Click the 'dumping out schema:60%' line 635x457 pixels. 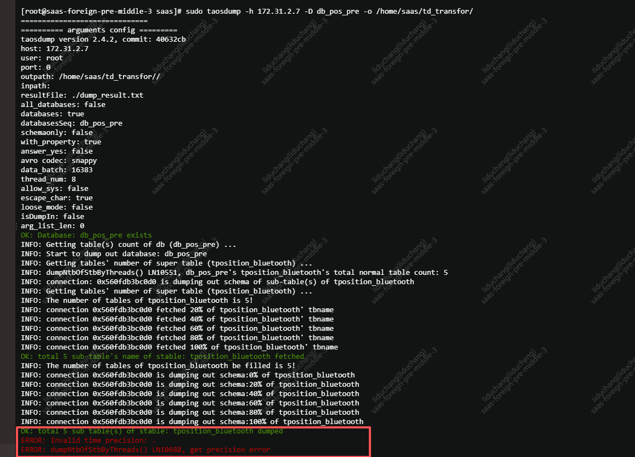(190, 403)
